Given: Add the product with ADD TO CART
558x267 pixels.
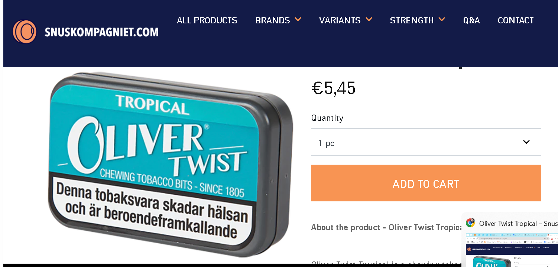Looking at the screenshot, I should click(426, 183).
